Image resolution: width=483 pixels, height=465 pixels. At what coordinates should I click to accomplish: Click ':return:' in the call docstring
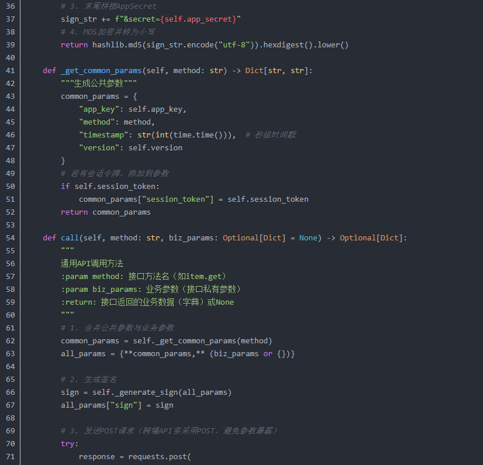78,302
